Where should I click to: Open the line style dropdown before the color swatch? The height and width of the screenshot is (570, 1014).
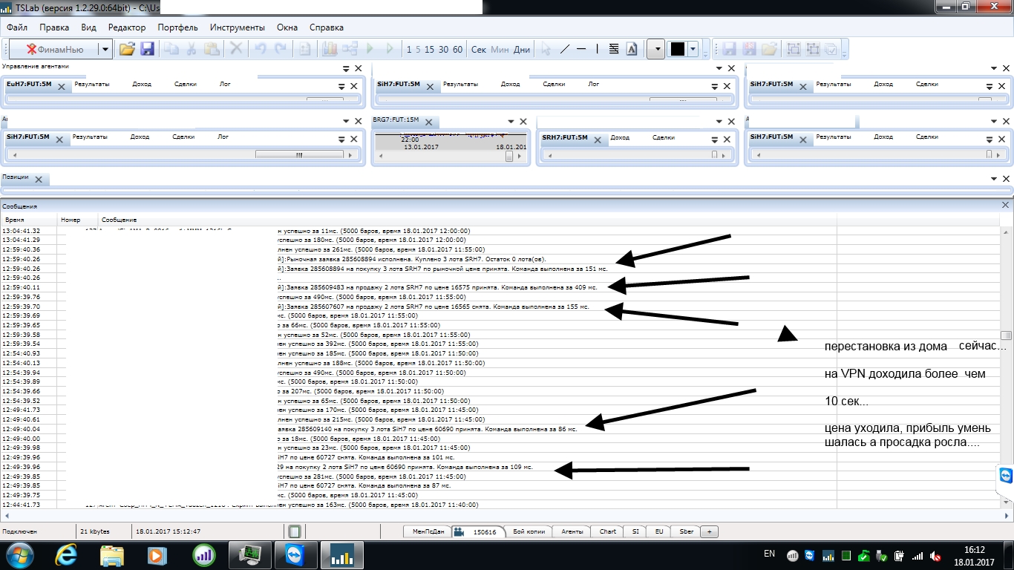[x=655, y=49]
